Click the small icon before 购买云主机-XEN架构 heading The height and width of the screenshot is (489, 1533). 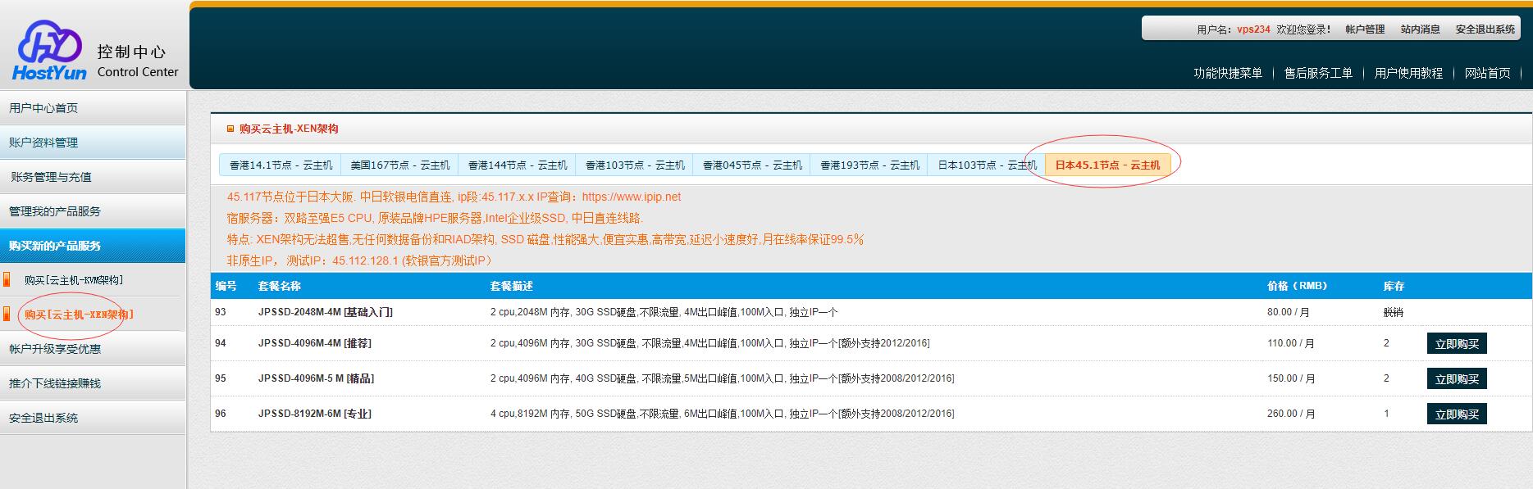230,129
